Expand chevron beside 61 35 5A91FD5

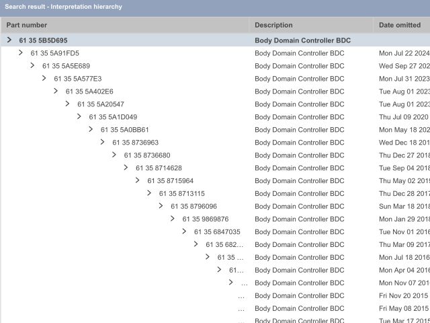tap(21, 53)
